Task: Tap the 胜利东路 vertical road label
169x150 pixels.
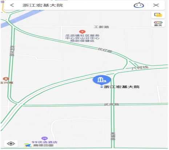Action: pyautogui.click(x=12, y=51)
